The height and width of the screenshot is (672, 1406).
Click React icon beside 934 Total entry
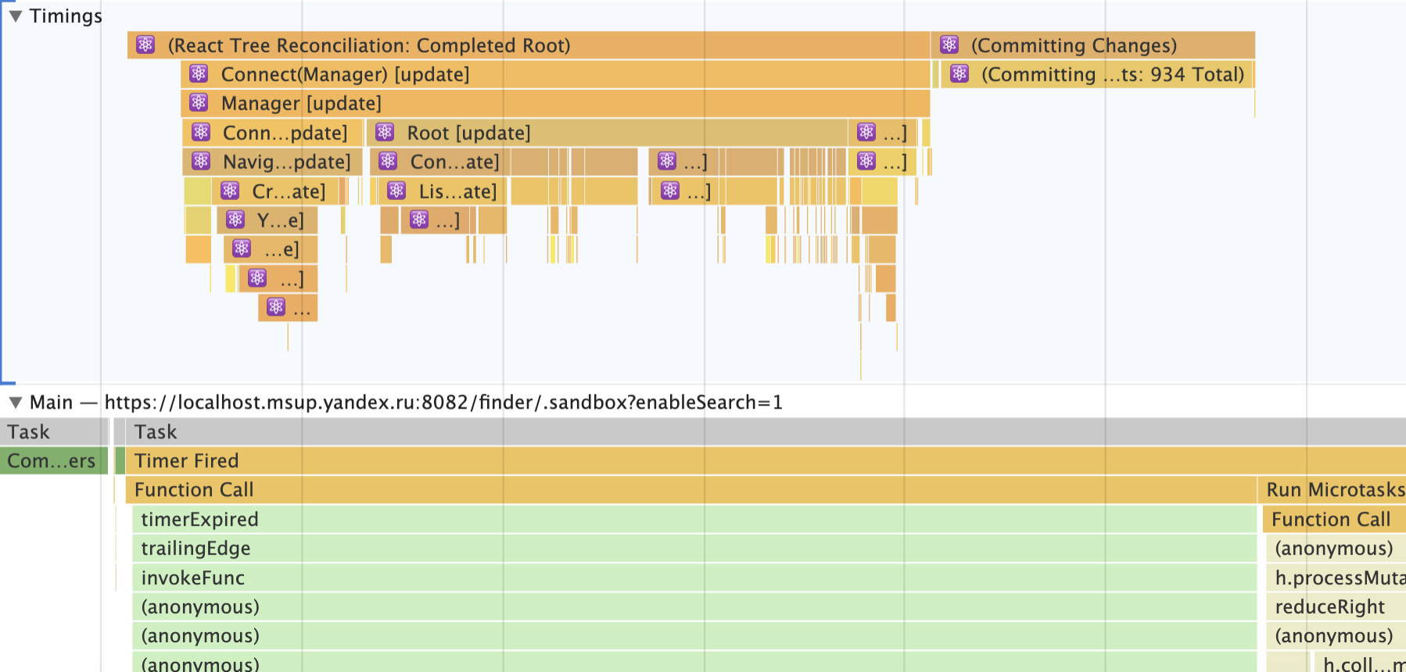pos(959,73)
